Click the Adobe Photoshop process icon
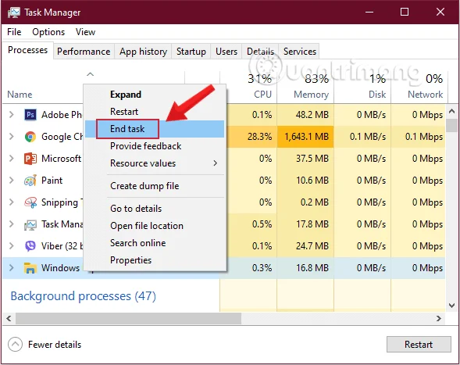Viewport: 460px width, 365px height. [x=30, y=115]
